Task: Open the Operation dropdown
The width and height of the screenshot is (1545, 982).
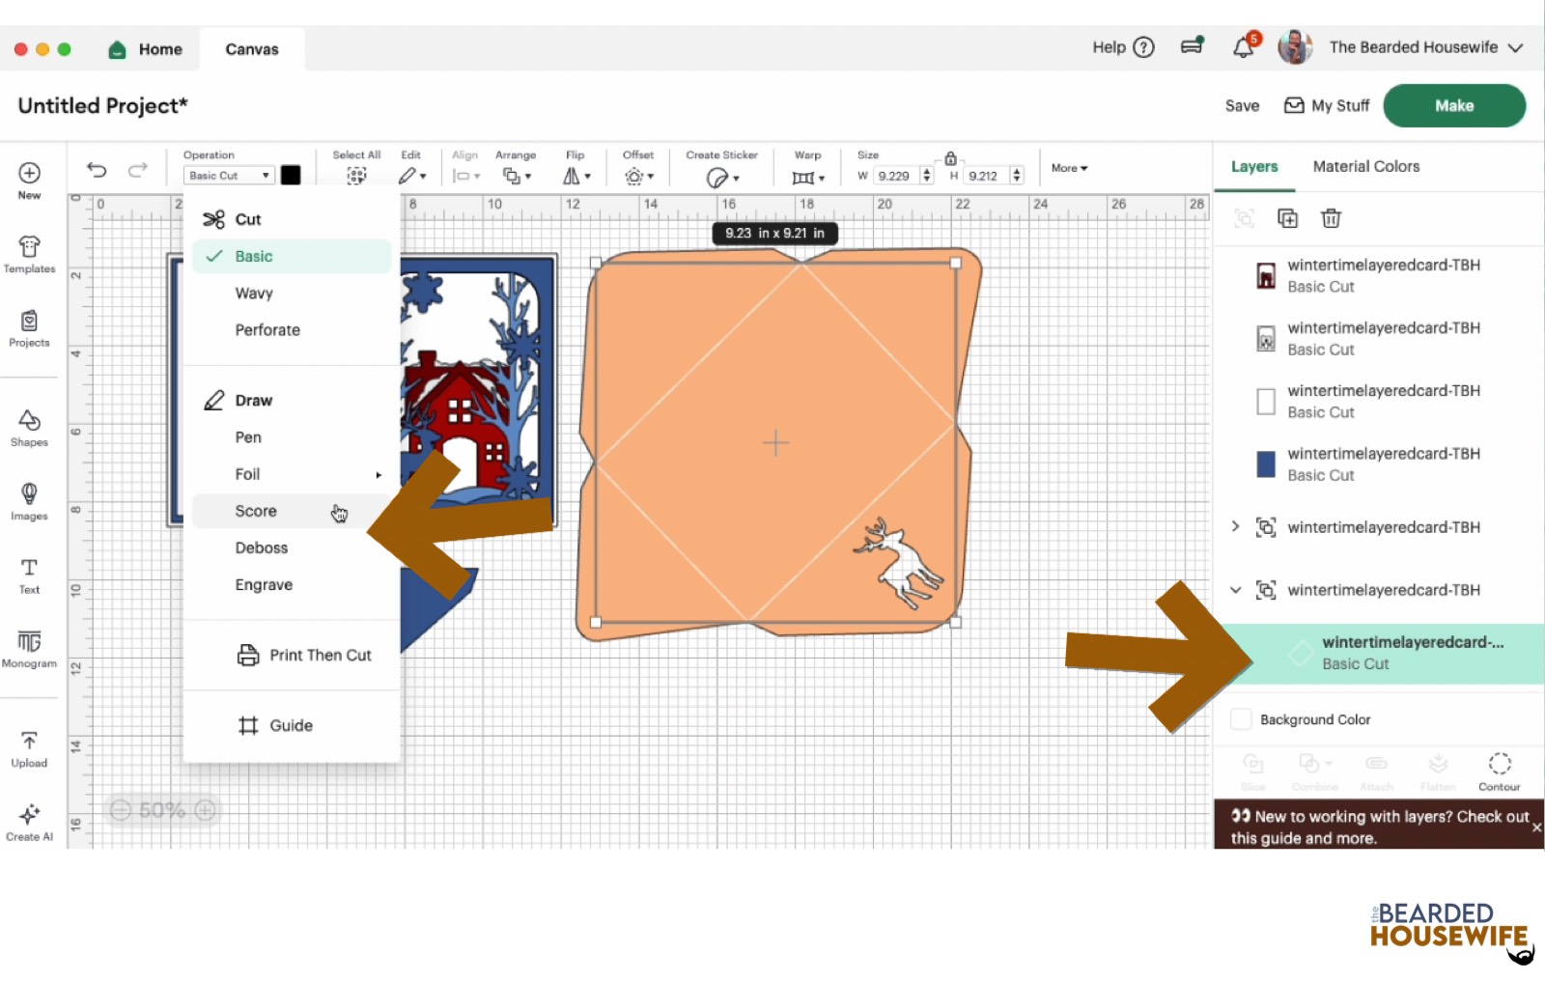Action: [x=228, y=175]
